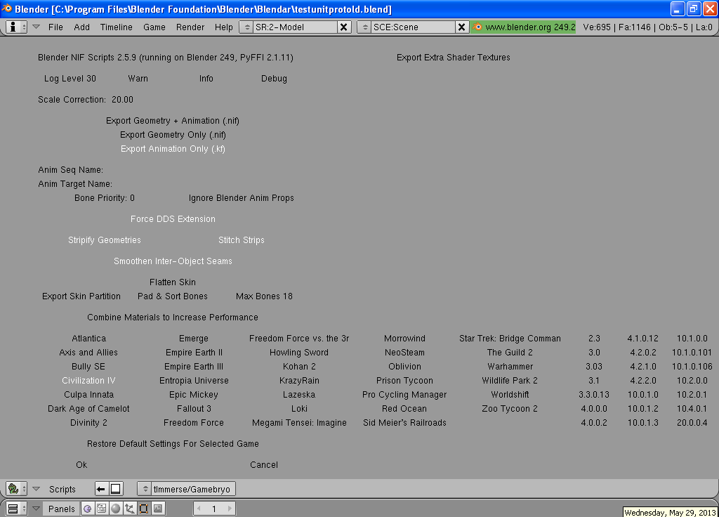Toggle Ignore Blender Anim Props
Image resolution: width=719 pixels, height=517 pixels.
(x=242, y=197)
